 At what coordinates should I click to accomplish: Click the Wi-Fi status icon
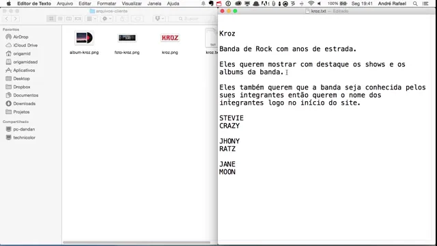click(311, 3)
